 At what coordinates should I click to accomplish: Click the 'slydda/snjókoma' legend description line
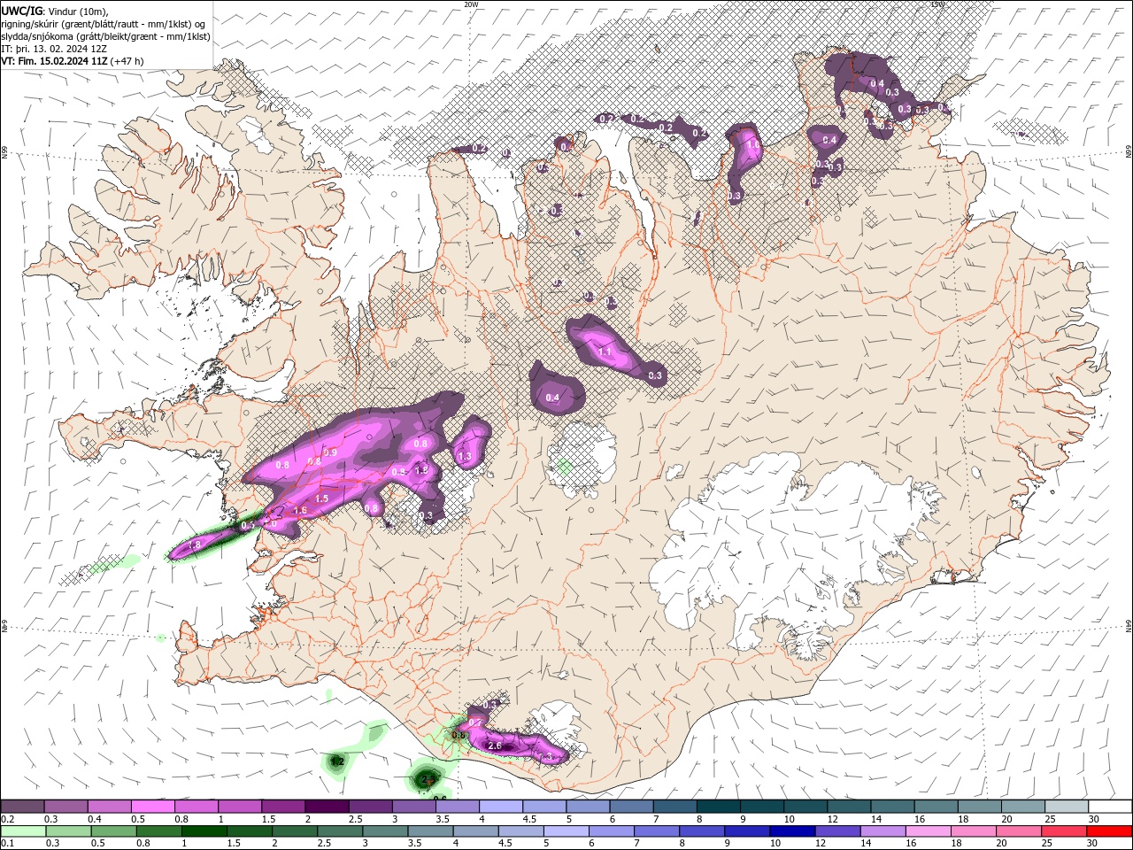[x=106, y=36]
